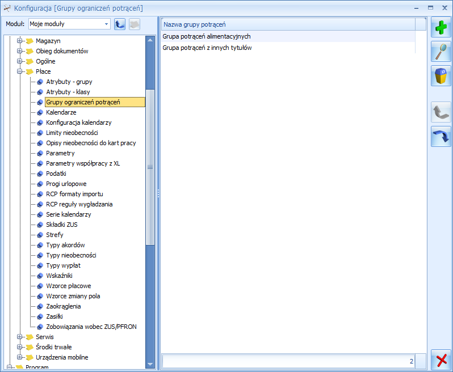Open Typy wypłat

(x=63, y=265)
